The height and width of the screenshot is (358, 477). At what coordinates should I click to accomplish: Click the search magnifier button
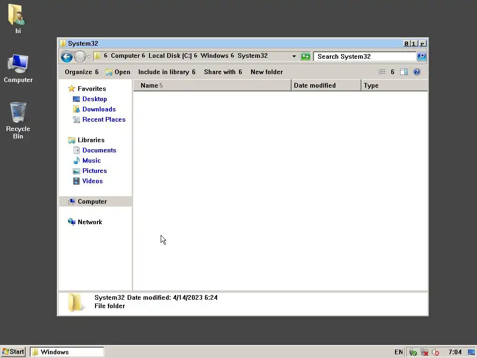(421, 56)
